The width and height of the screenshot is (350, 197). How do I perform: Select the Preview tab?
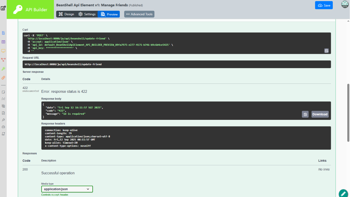pyautogui.click(x=109, y=14)
